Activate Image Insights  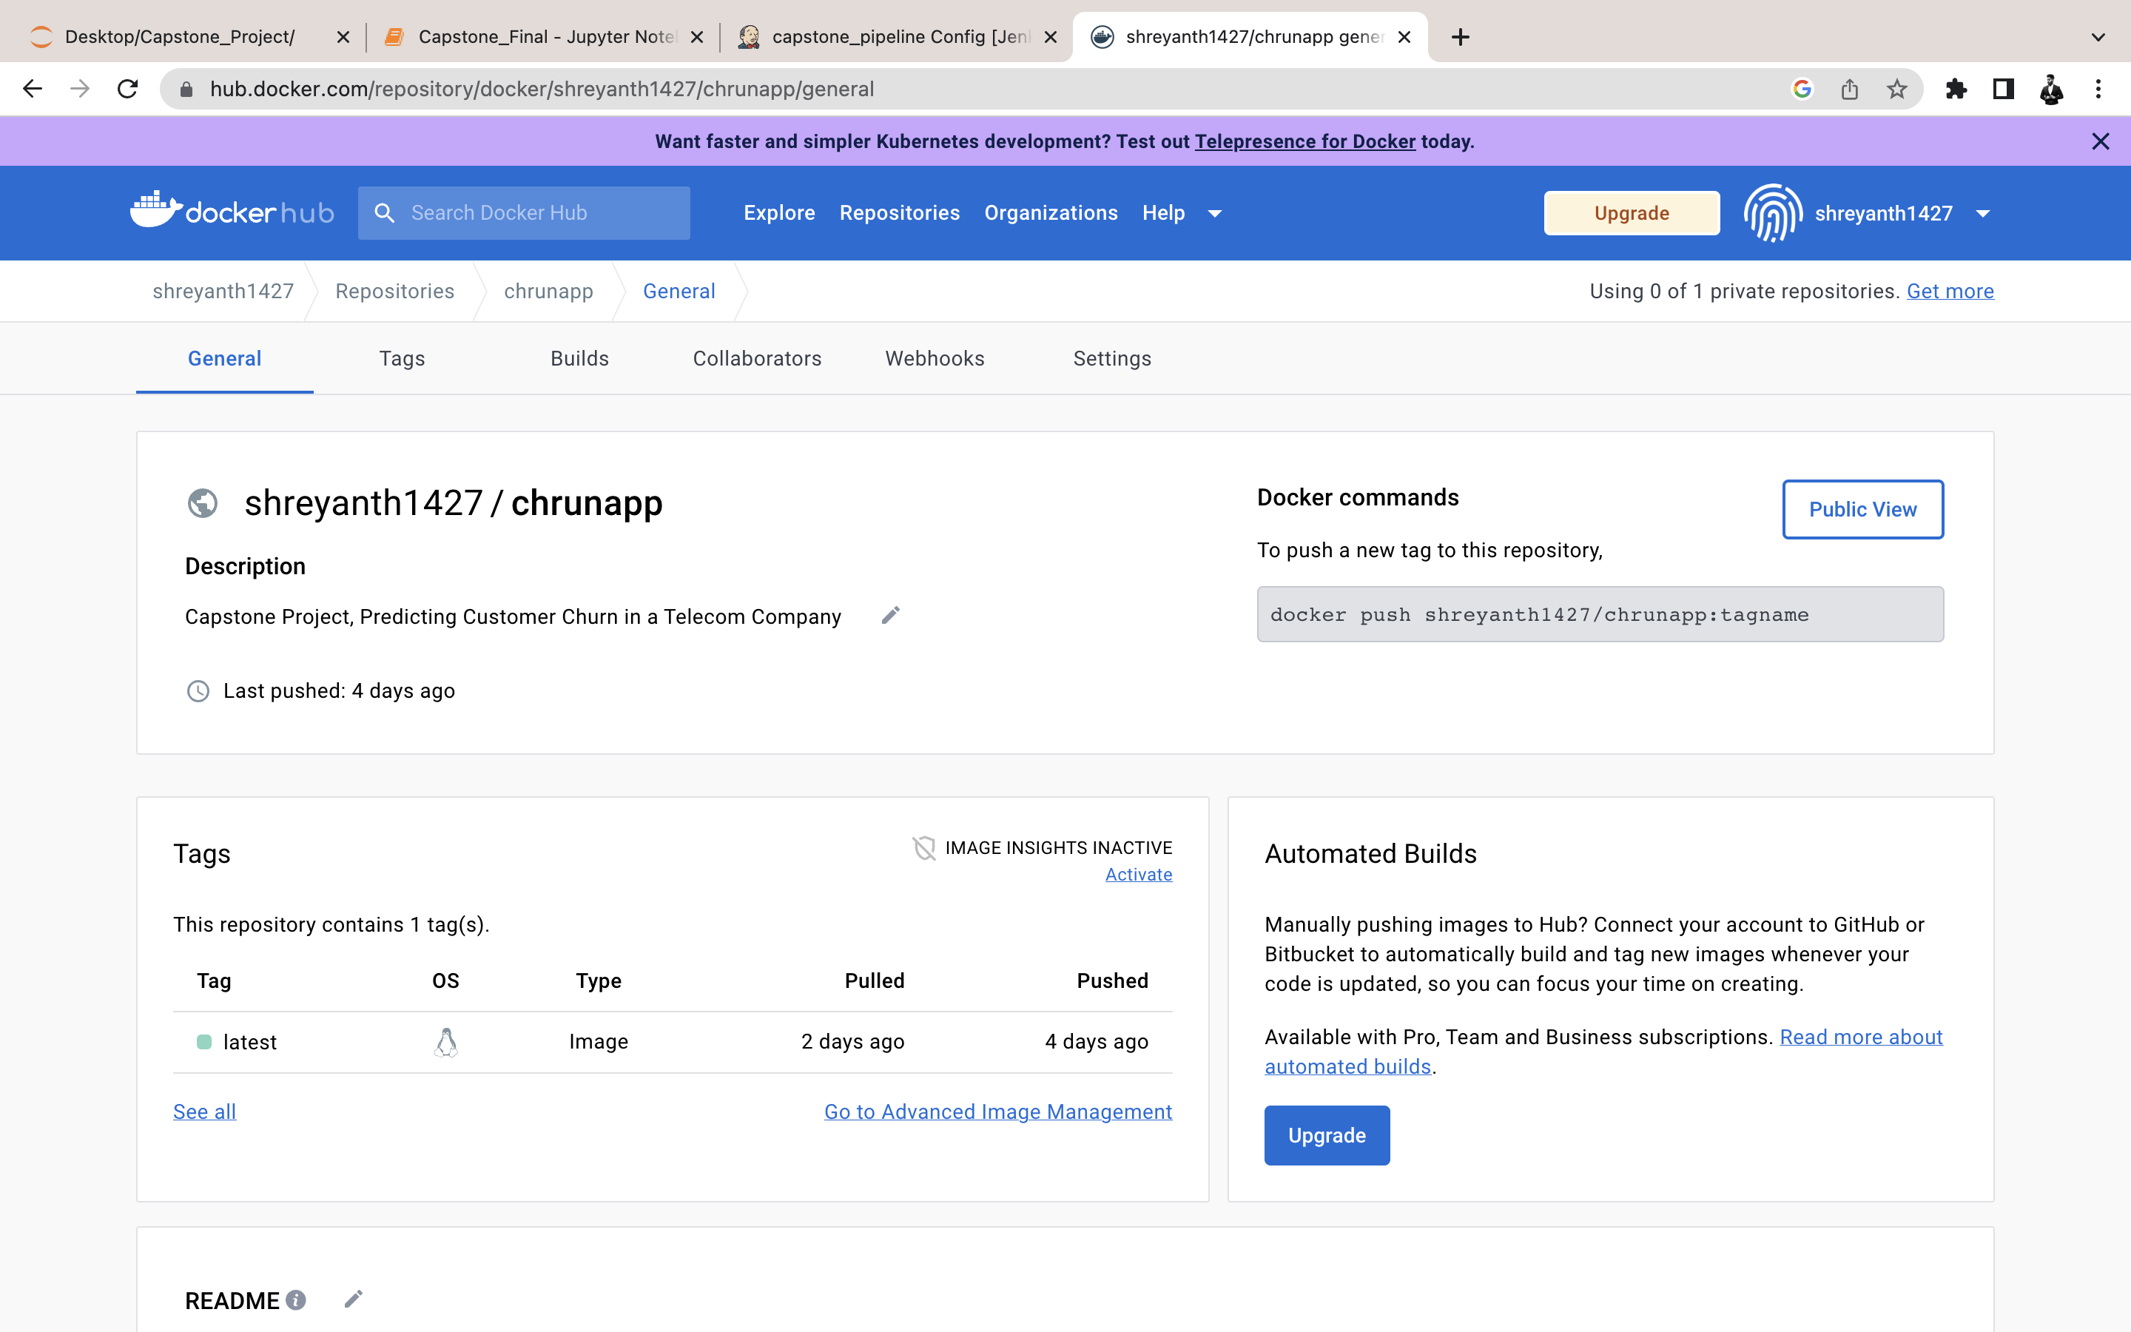click(x=1138, y=874)
